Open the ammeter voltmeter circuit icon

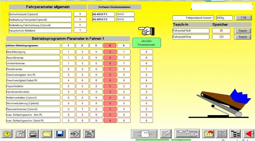pyautogui.click(x=187, y=134)
